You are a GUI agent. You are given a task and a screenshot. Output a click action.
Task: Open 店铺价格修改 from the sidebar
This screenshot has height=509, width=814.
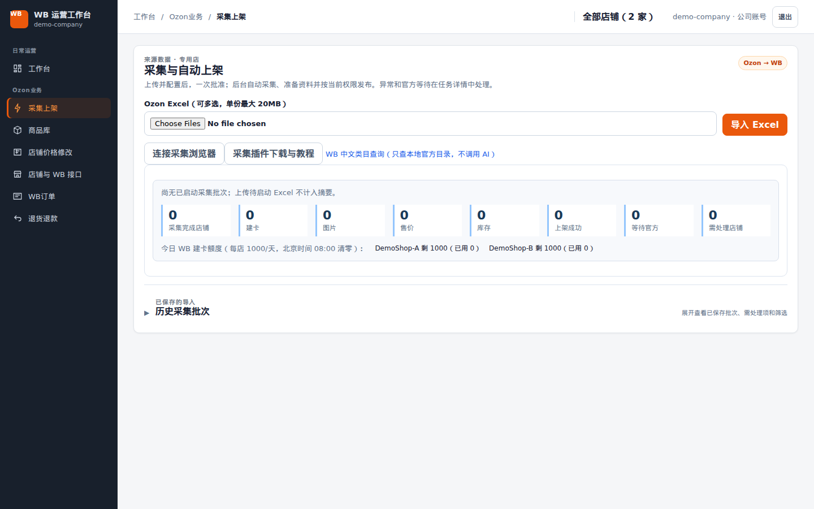pyautogui.click(x=59, y=152)
